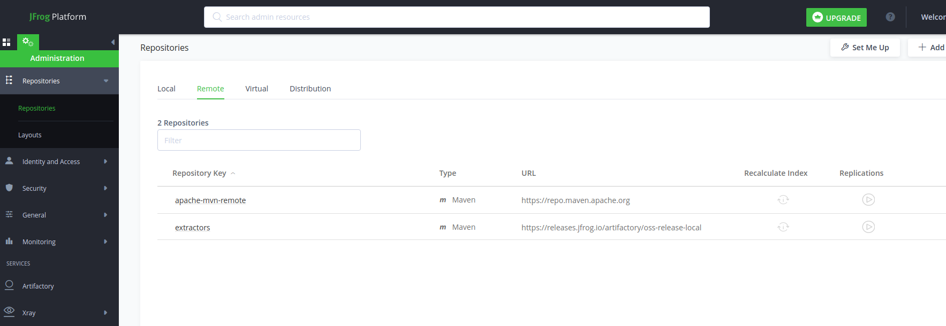
Task: Click the Artifactory circle icon
Action: click(9, 285)
